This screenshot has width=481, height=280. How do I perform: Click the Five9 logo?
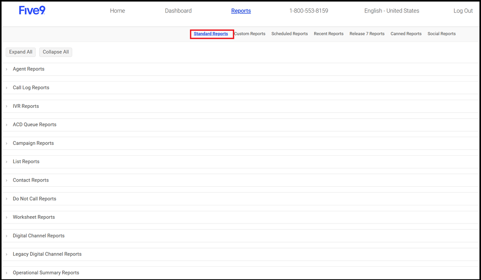click(x=32, y=10)
